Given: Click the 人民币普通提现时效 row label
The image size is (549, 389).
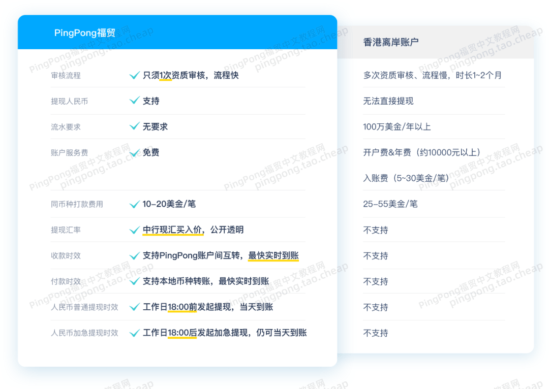Looking at the screenshot, I should 84,307.
